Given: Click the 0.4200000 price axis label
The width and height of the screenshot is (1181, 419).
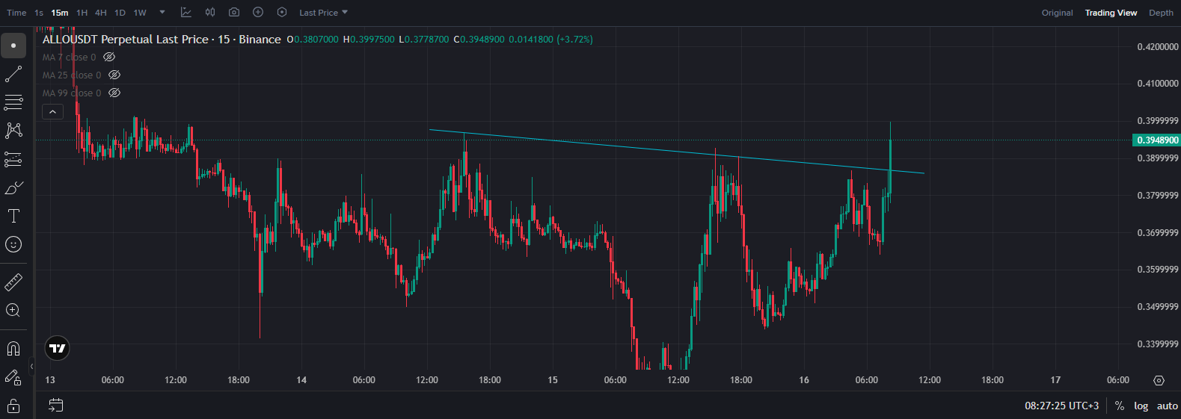Looking at the screenshot, I should [x=1158, y=46].
